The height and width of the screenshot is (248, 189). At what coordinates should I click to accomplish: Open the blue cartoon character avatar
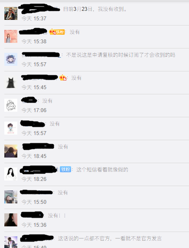pos(11,59)
